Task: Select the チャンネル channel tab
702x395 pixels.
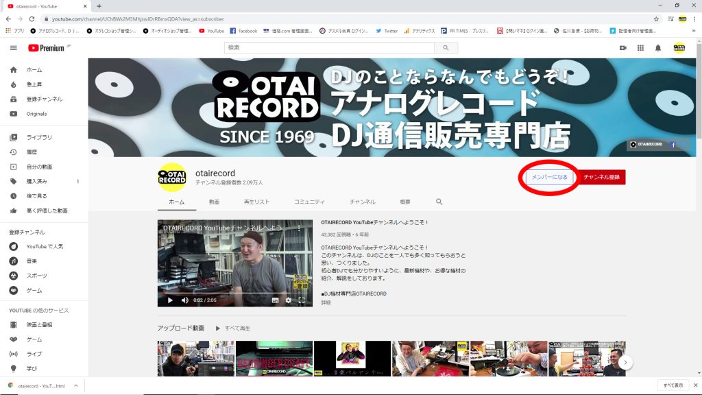Action: click(363, 202)
